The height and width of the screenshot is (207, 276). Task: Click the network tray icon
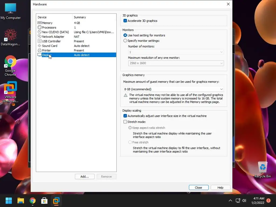238,201
